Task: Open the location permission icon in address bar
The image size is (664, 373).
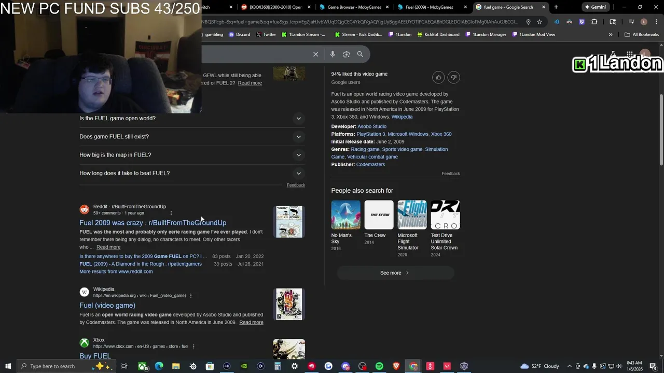Action: (528, 22)
